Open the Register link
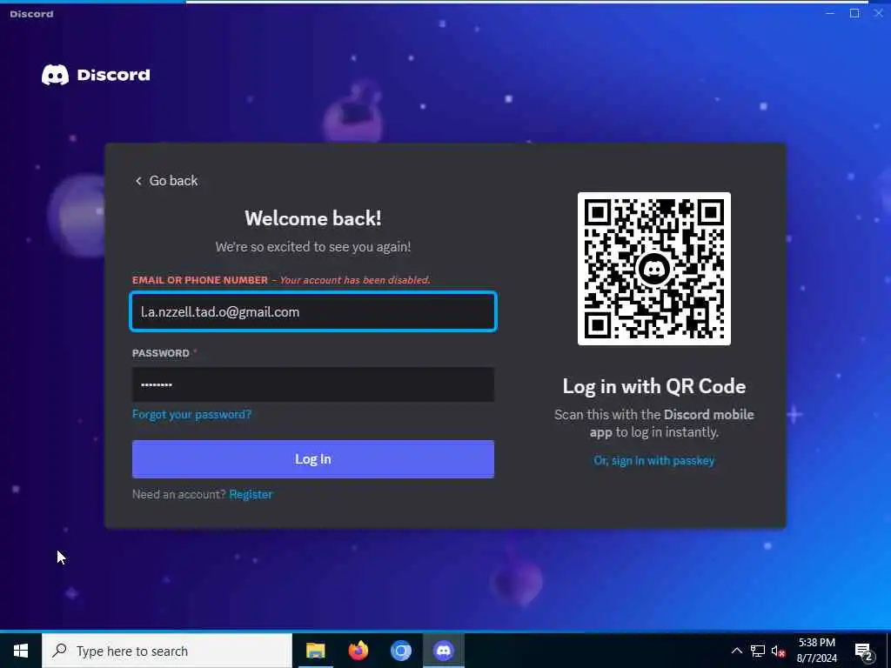The height and width of the screenshot is (668, 891). pos(251,494)
